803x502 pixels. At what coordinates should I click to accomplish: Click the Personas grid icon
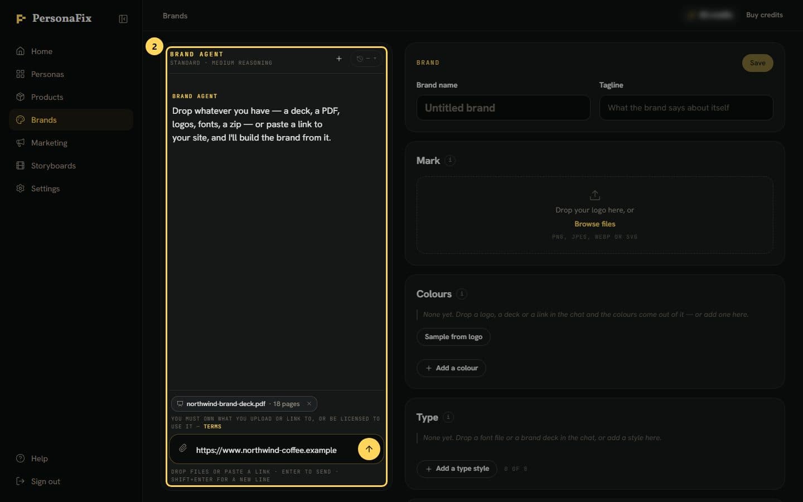point(21,74)
